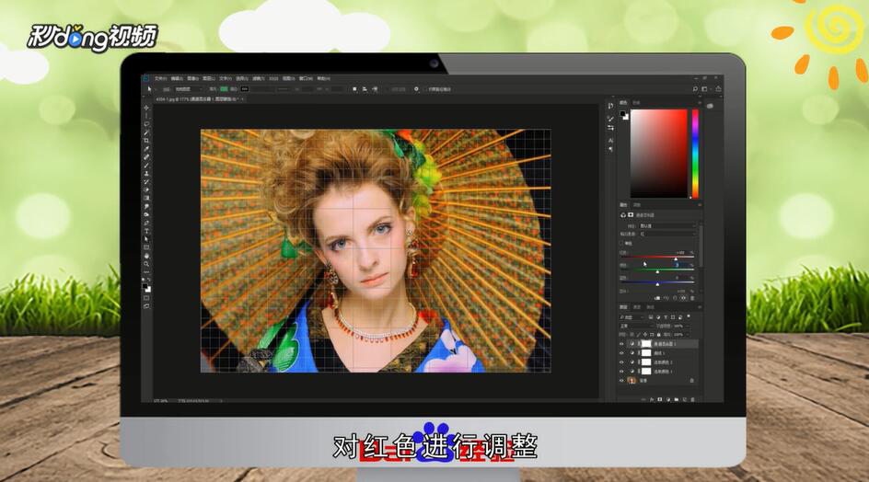Image resolution: width=869 pixels, height=482 pixels.
Task: Select the Zoom tool
Action: pyautogui.click(x=146, y=264)
